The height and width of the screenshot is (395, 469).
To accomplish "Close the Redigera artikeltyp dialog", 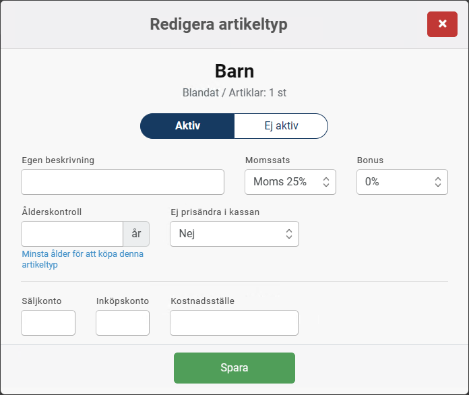I will tap(442, 24).
